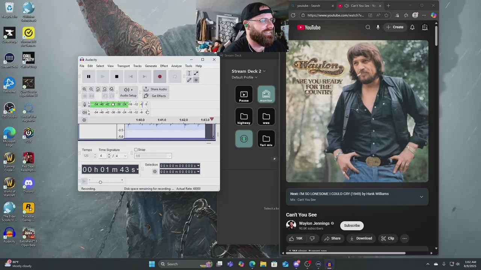
Task: Select the Selection (I-beam) tool
Action: coord(189,73)
